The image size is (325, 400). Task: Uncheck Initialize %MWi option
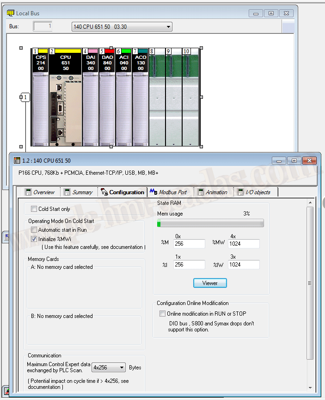[34, 239]
